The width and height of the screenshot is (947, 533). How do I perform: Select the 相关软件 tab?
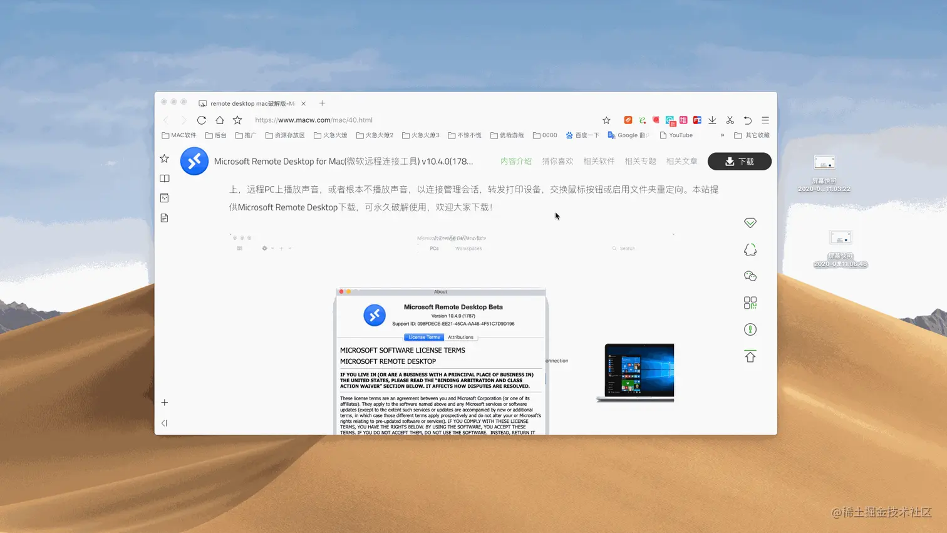599,162
